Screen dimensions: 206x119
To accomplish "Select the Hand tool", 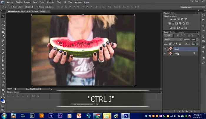I will [x=3, y=90].
